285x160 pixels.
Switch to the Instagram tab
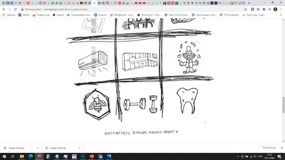click(107, 3)
